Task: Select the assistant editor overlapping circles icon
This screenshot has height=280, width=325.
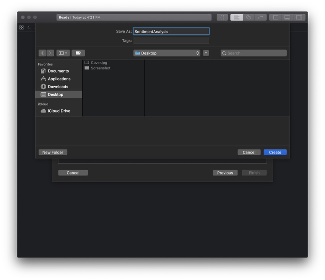Action: click(x=249, y=18)
